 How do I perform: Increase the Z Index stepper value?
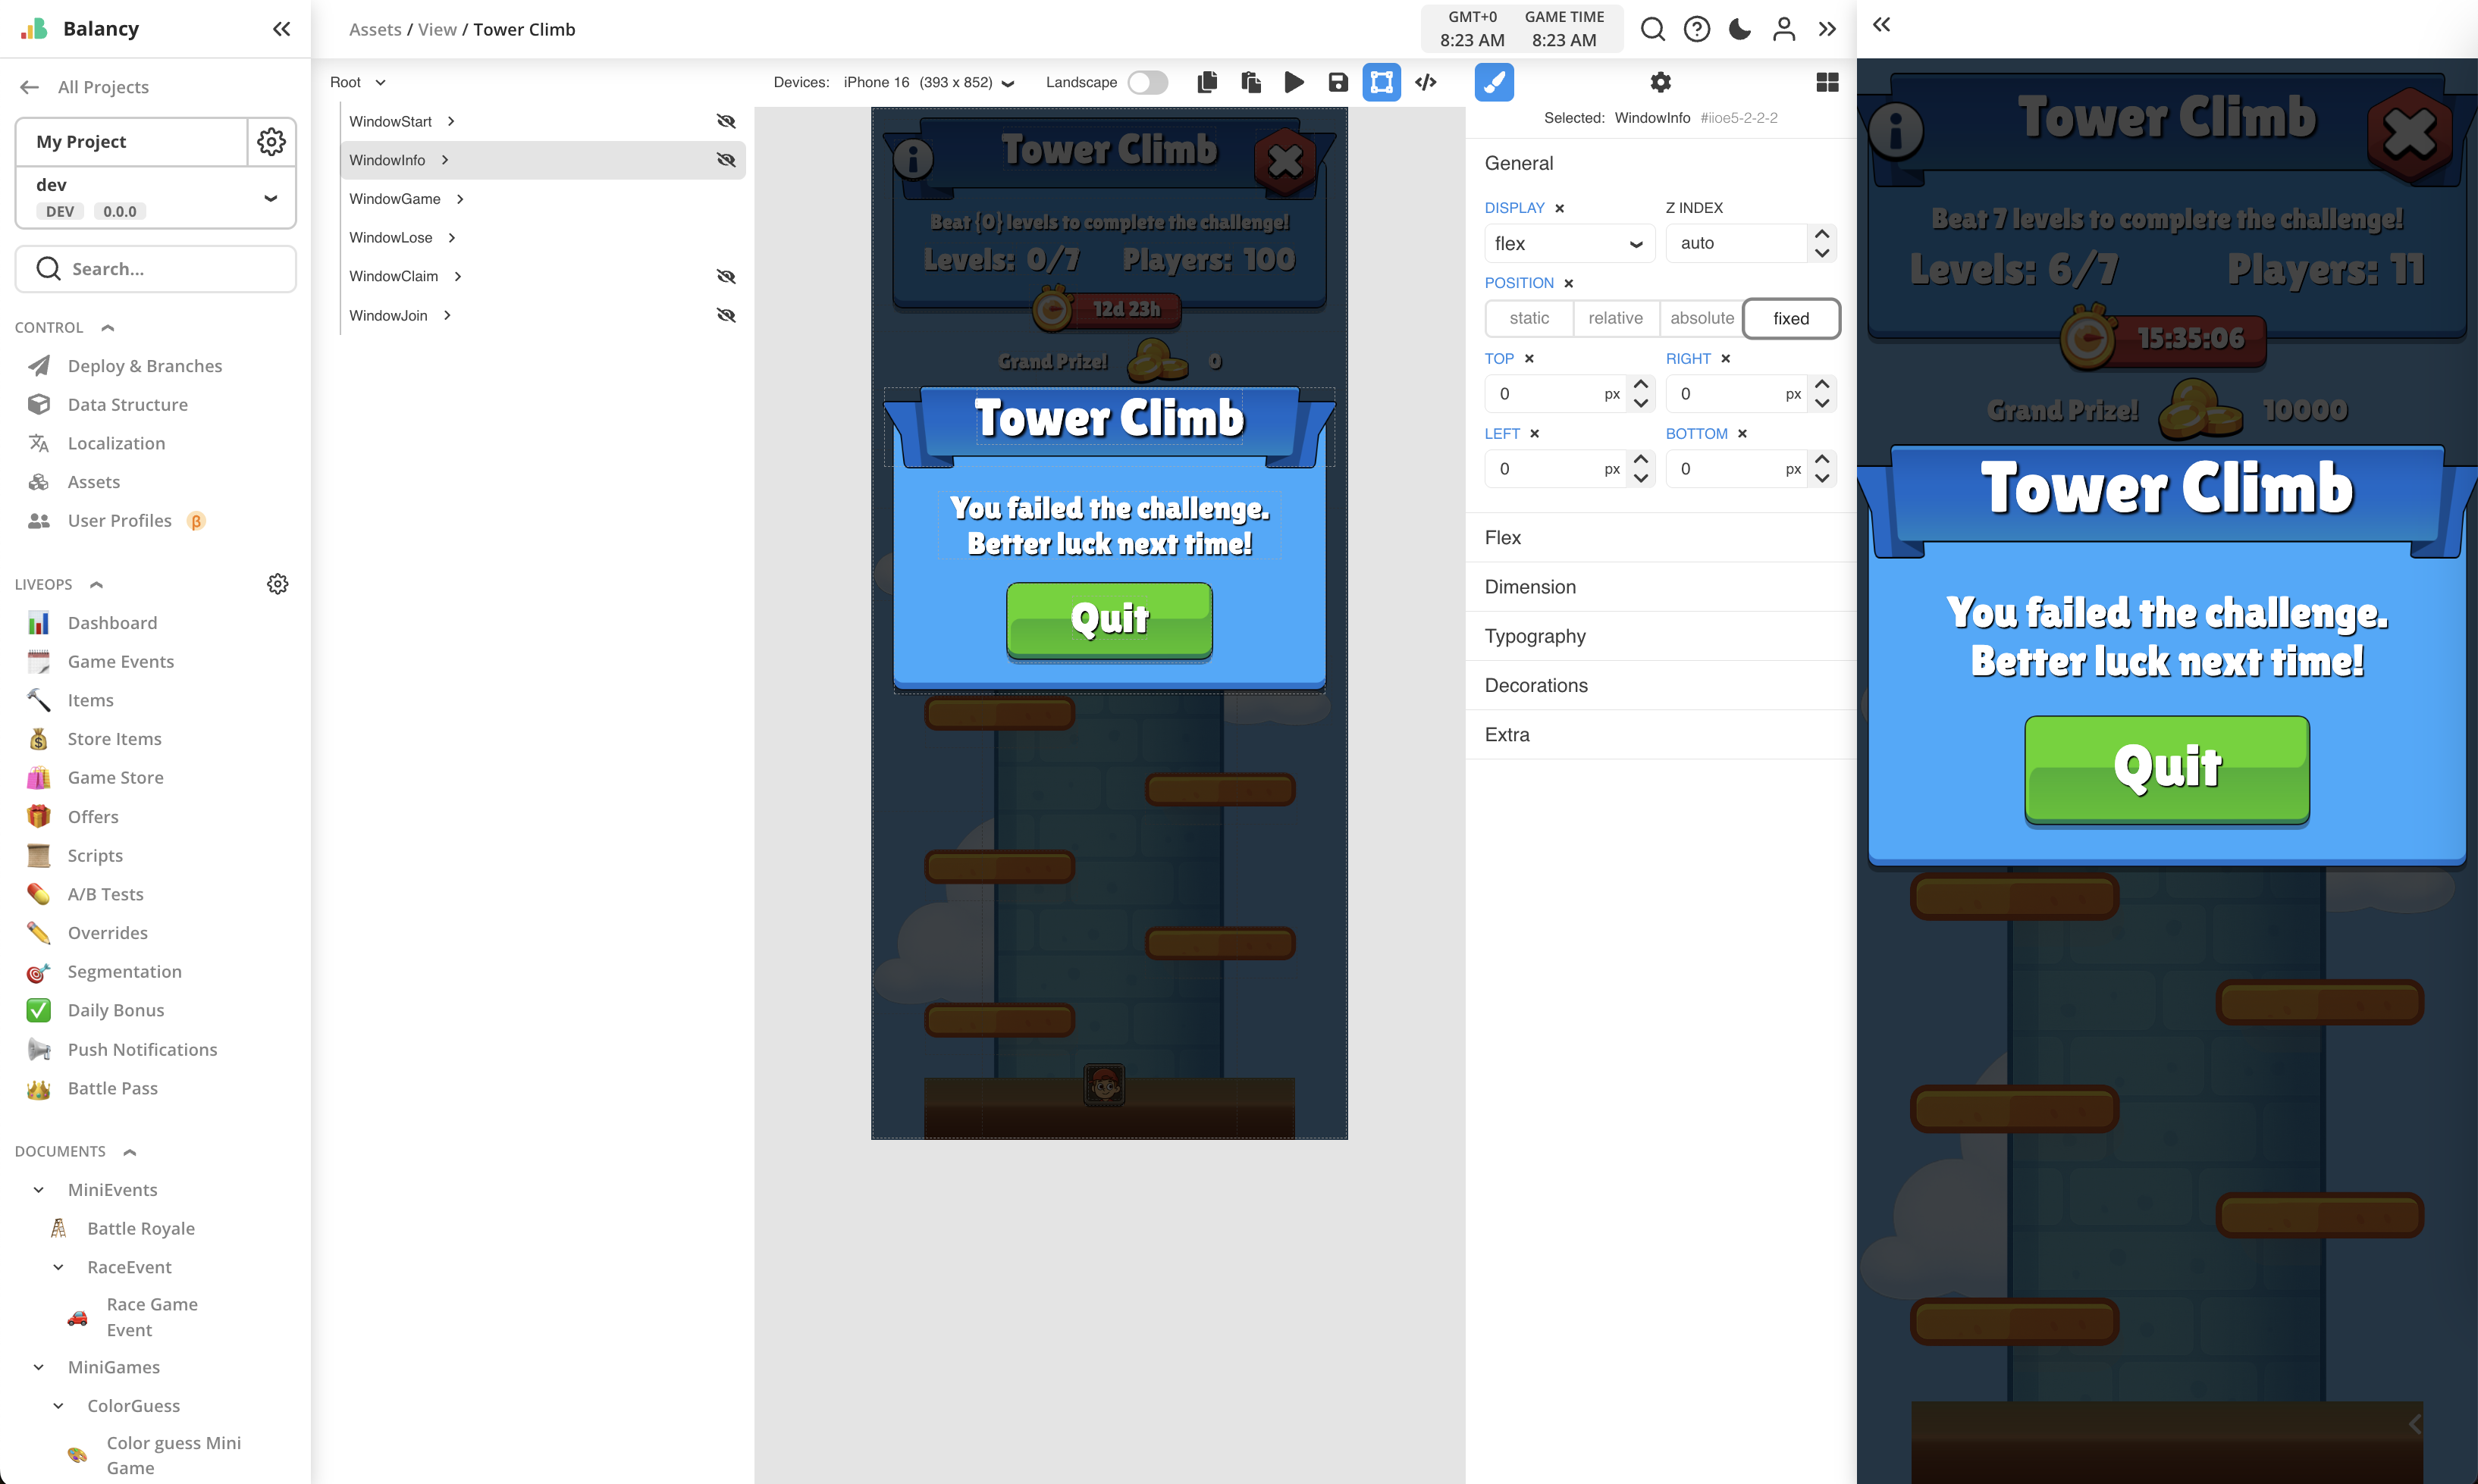coord(1822,234)
